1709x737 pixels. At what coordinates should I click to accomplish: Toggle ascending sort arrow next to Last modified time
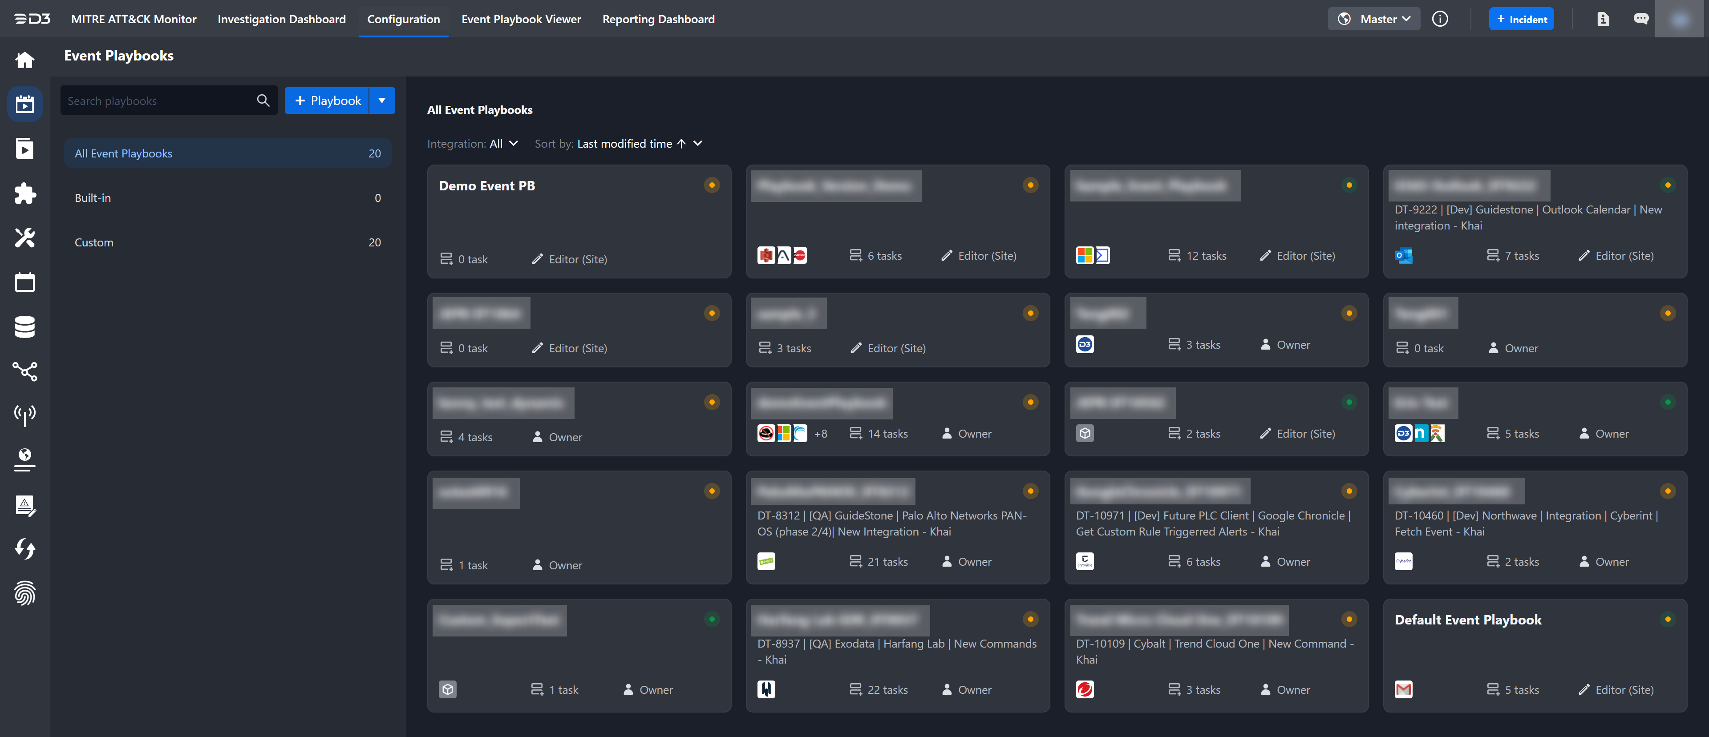pos(681,144)
